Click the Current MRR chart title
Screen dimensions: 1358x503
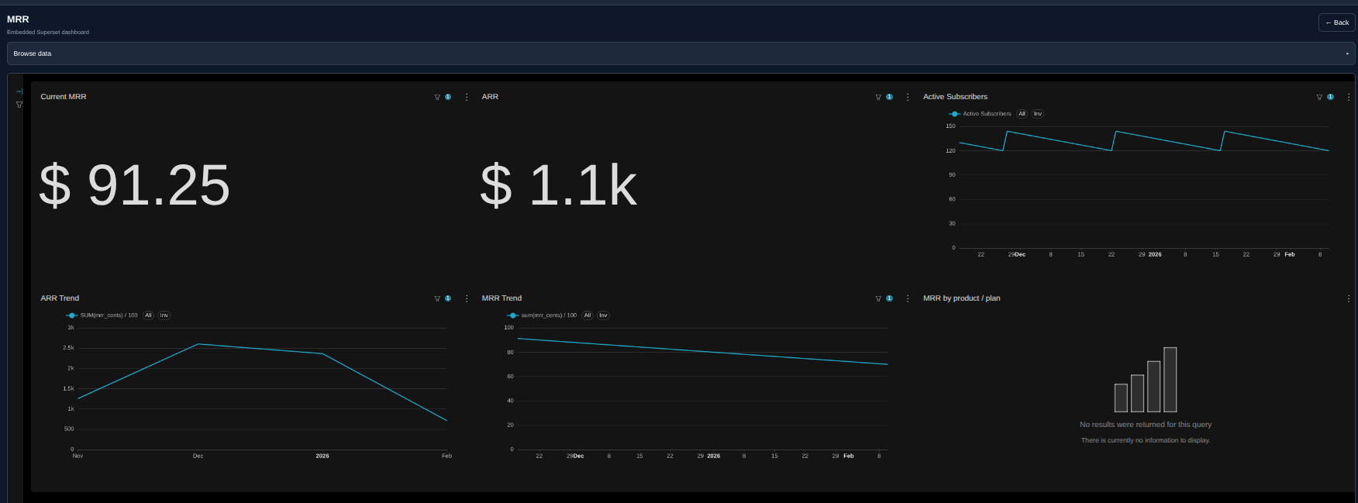point(64,97)
